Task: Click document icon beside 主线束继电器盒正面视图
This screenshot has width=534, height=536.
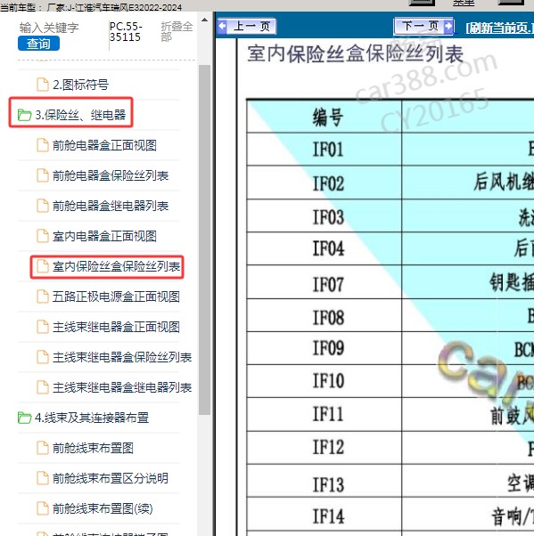Action: click(x=43, y=327)
